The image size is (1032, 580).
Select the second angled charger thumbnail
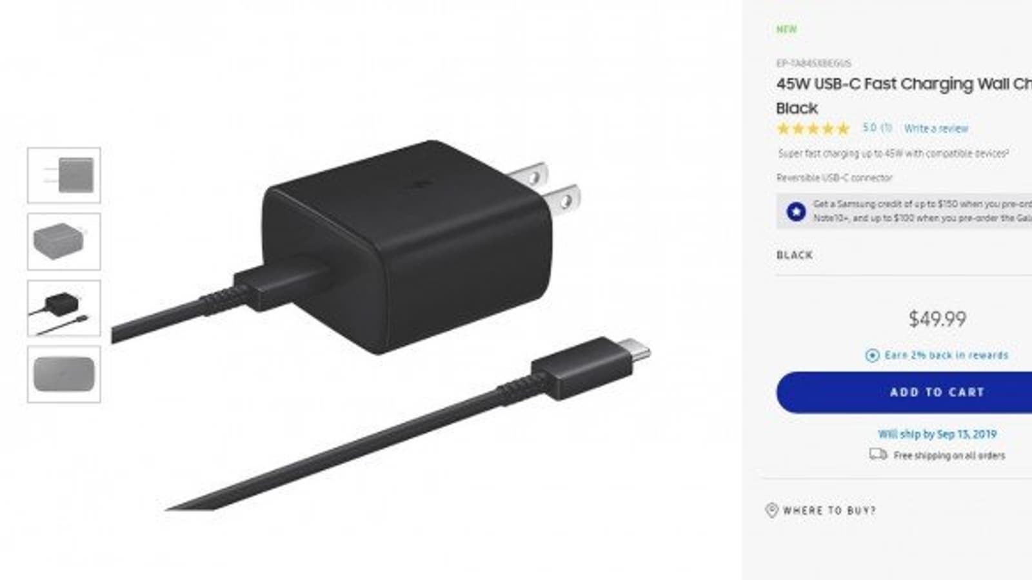point(64,242)
